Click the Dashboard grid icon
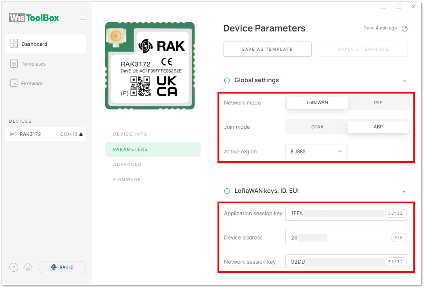The height and width of the screenshot is (288, 424). click(x=14, y=44)
